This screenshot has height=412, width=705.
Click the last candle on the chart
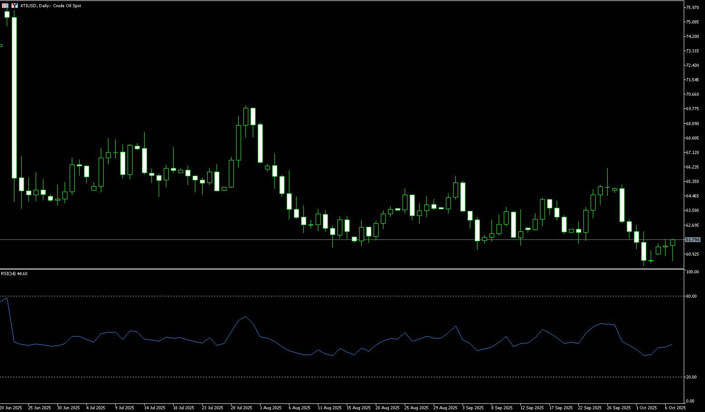click(x=673, y=243)
